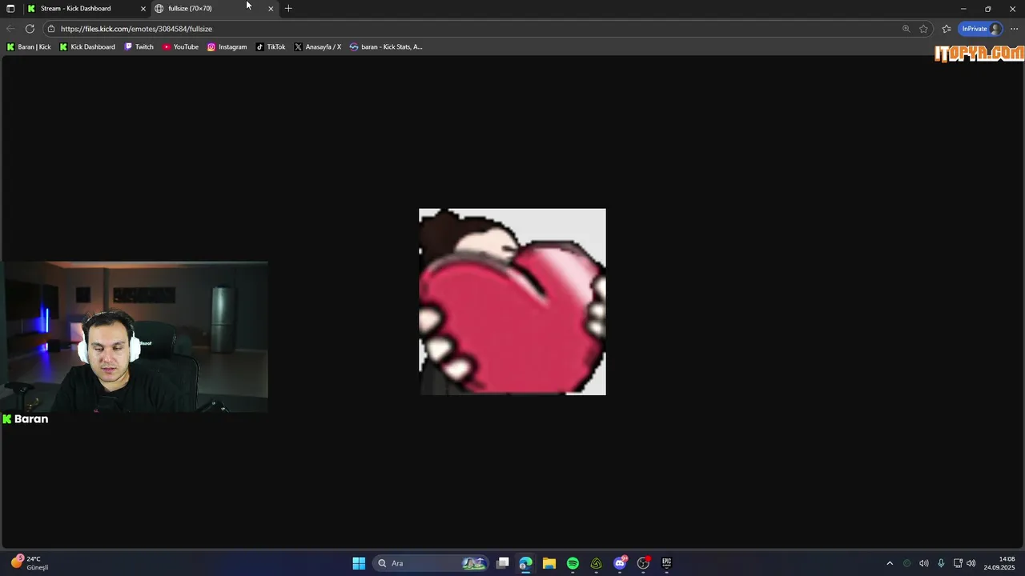This screenshot has width=1025, height=576.
Task: Click the microphone tray icon
Action: pos(941,563)
